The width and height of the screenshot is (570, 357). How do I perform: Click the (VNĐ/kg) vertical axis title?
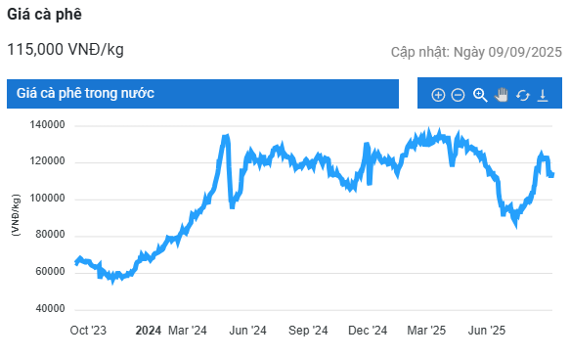16,215
